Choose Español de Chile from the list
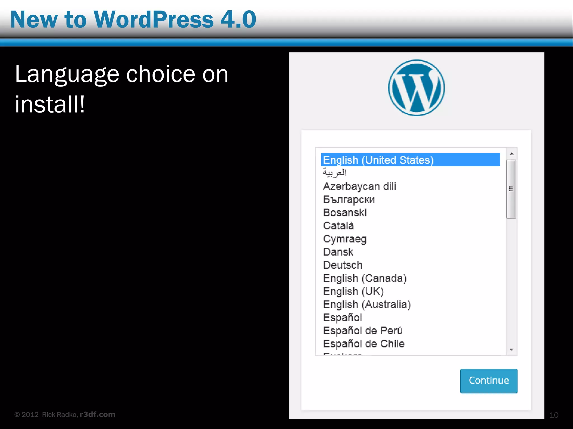The height and width of the screenshot is (429, 573). tap(410, 344)
